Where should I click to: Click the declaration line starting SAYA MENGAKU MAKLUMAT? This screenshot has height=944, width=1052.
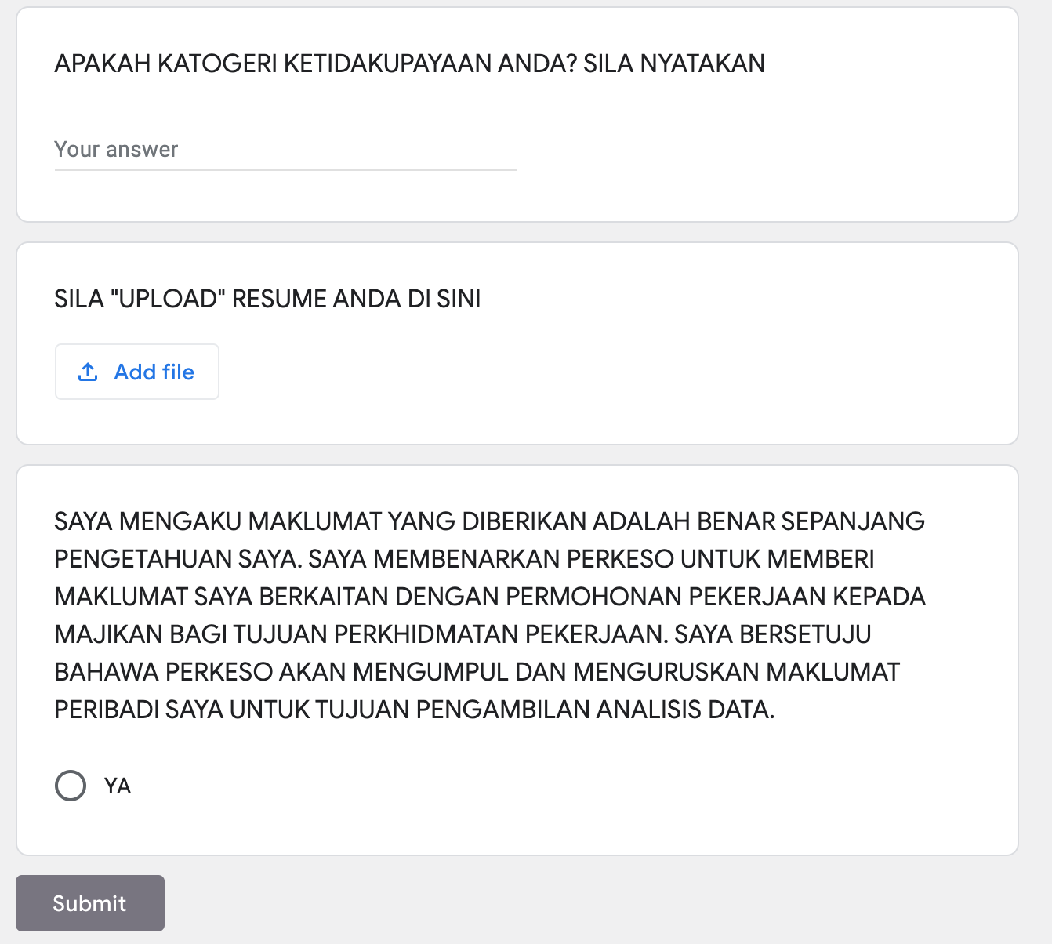tap(489, 521)
